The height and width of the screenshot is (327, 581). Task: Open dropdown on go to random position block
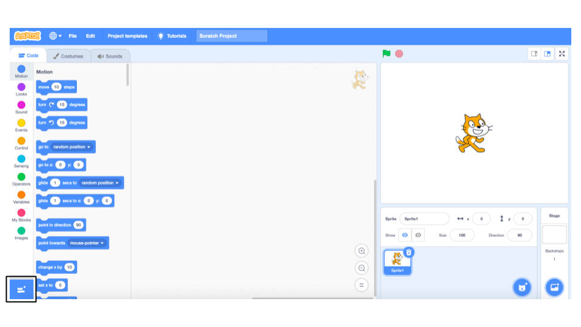72,147
